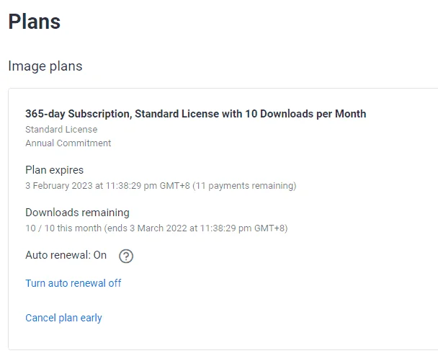Open the auto renewal help question mark

(x=126, y=256)
